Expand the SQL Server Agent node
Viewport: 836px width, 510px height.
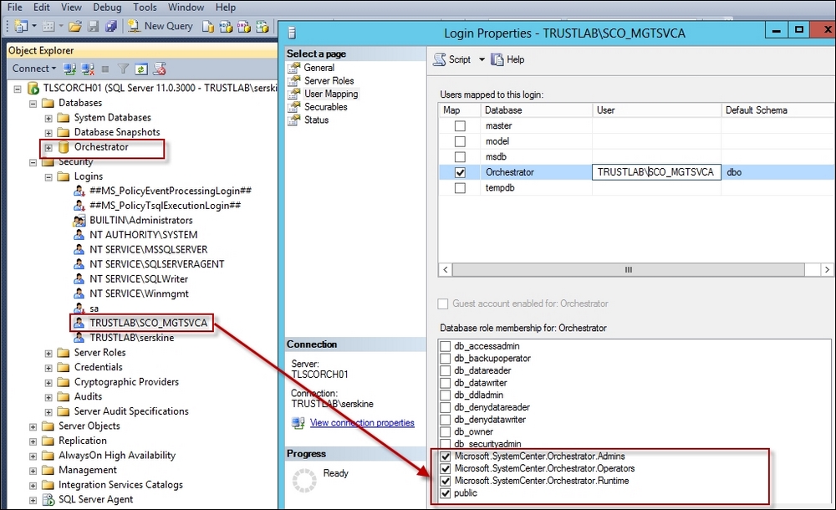(33, 501)
